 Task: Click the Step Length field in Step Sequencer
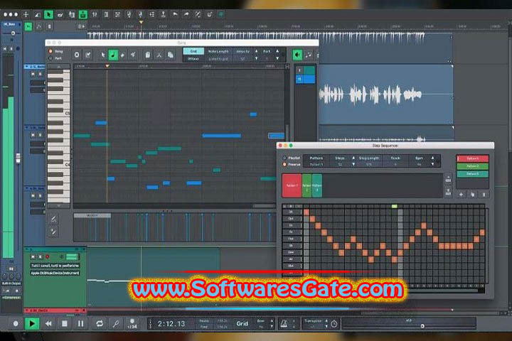(x=368, y=161)
